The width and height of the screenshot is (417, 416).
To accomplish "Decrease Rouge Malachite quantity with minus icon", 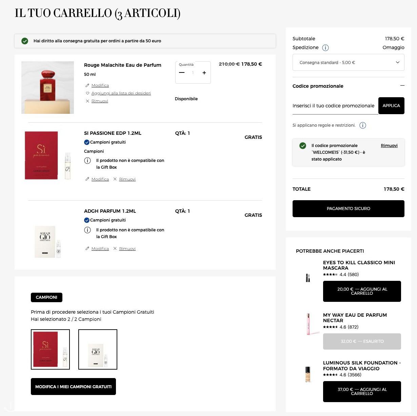I will coord(182,73).
